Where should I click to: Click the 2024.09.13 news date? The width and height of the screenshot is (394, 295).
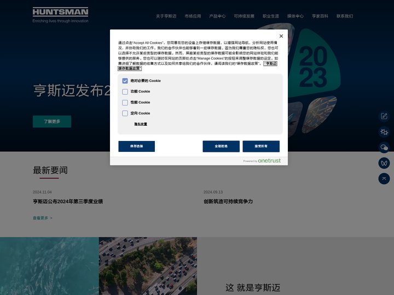click(x=213, y=192)
